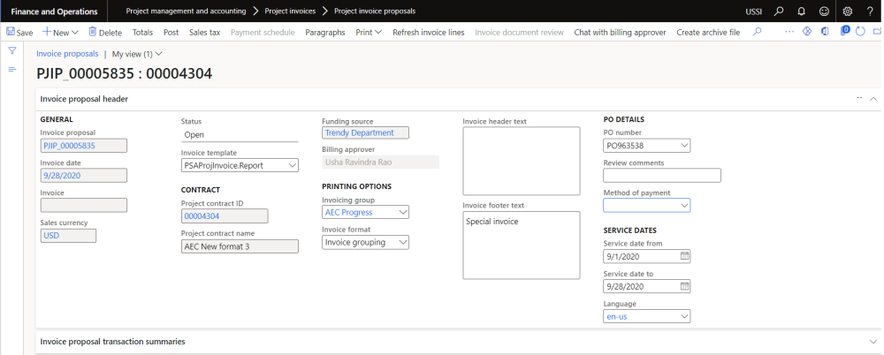Click the help question mark icon

coord(871,11)
